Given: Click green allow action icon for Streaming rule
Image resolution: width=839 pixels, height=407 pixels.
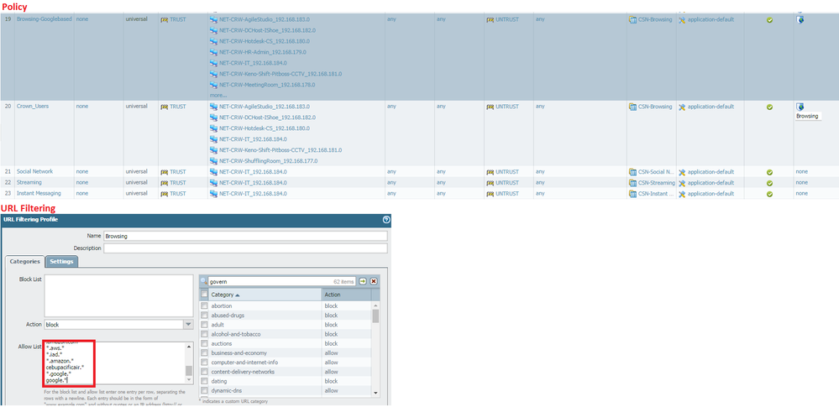Looking at the screenshot, I should pyautogui.click(x=769, y=182).
